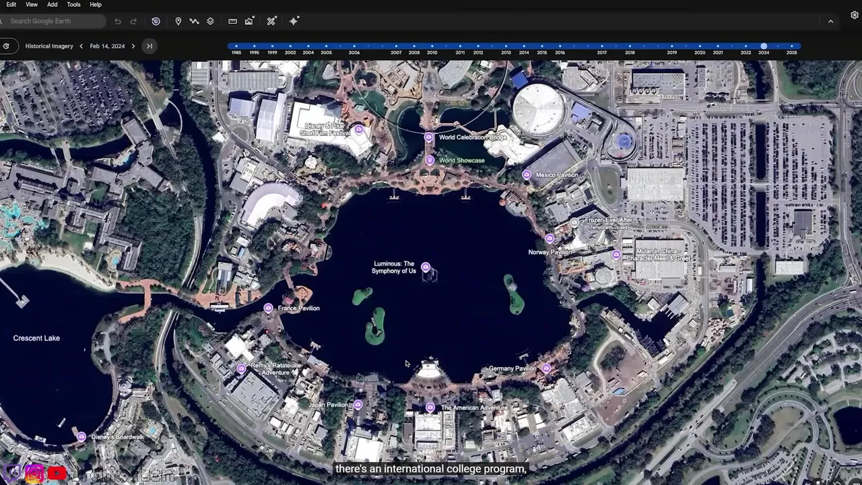The image size is (862, 485).
Task: Click the Undo arrow in the toolbar
Action: [x=118, y=22]
